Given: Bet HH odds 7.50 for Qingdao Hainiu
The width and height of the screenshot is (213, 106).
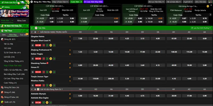Looking at the screenshot, I should click(80, 38).
